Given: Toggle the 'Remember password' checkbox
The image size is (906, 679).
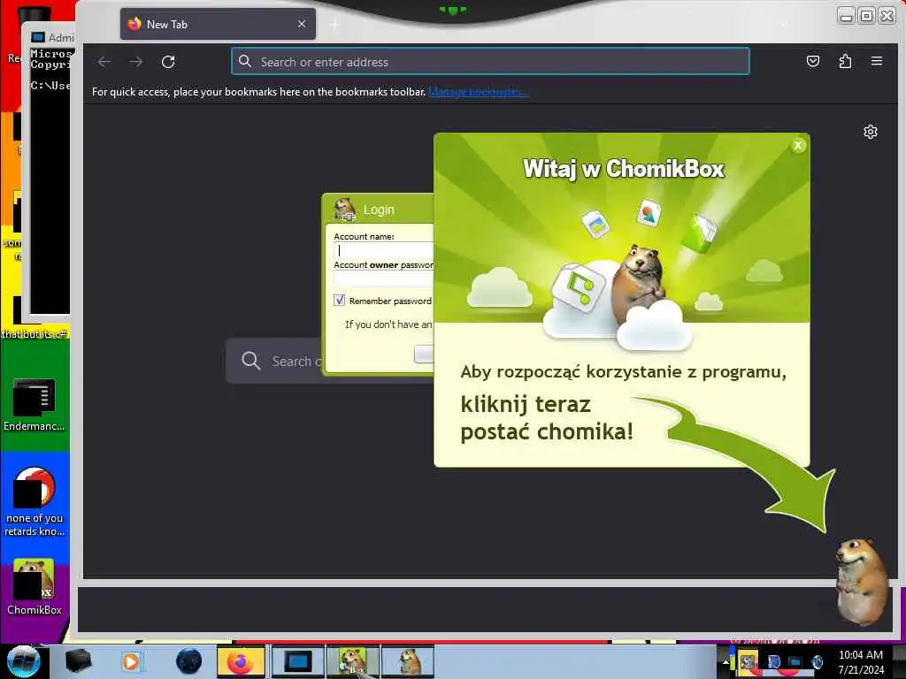Looking at the screenshot, I should [x=339, y=301].
